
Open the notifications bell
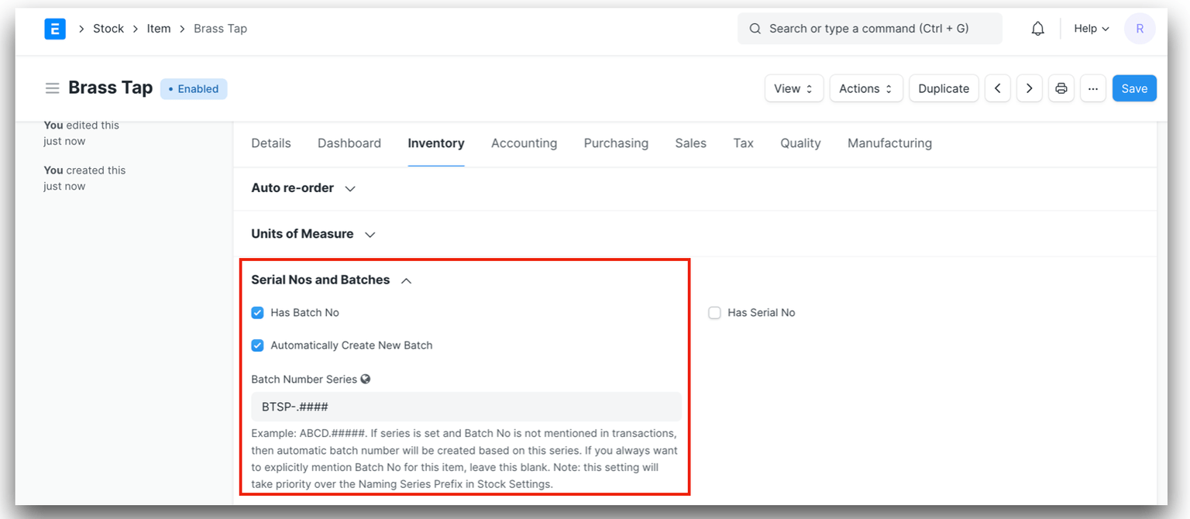pos(1037,28)
